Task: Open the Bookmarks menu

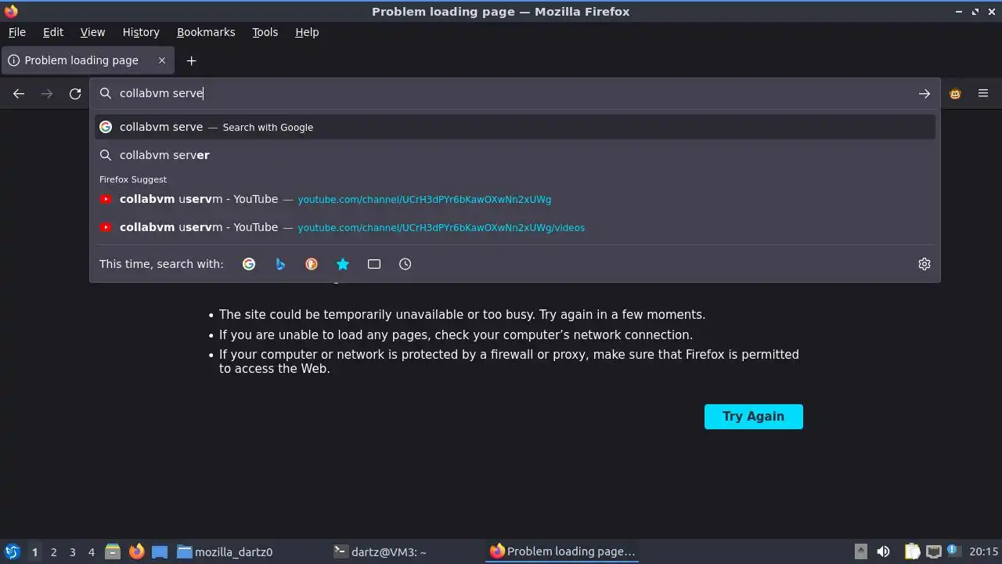Action: click(206, 32)
